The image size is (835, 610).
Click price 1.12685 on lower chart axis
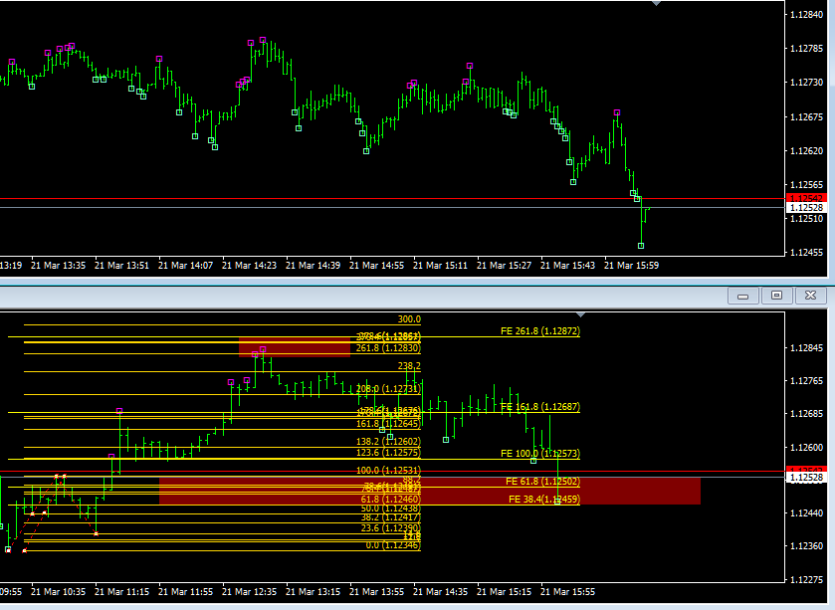click(x=806, y=414)
